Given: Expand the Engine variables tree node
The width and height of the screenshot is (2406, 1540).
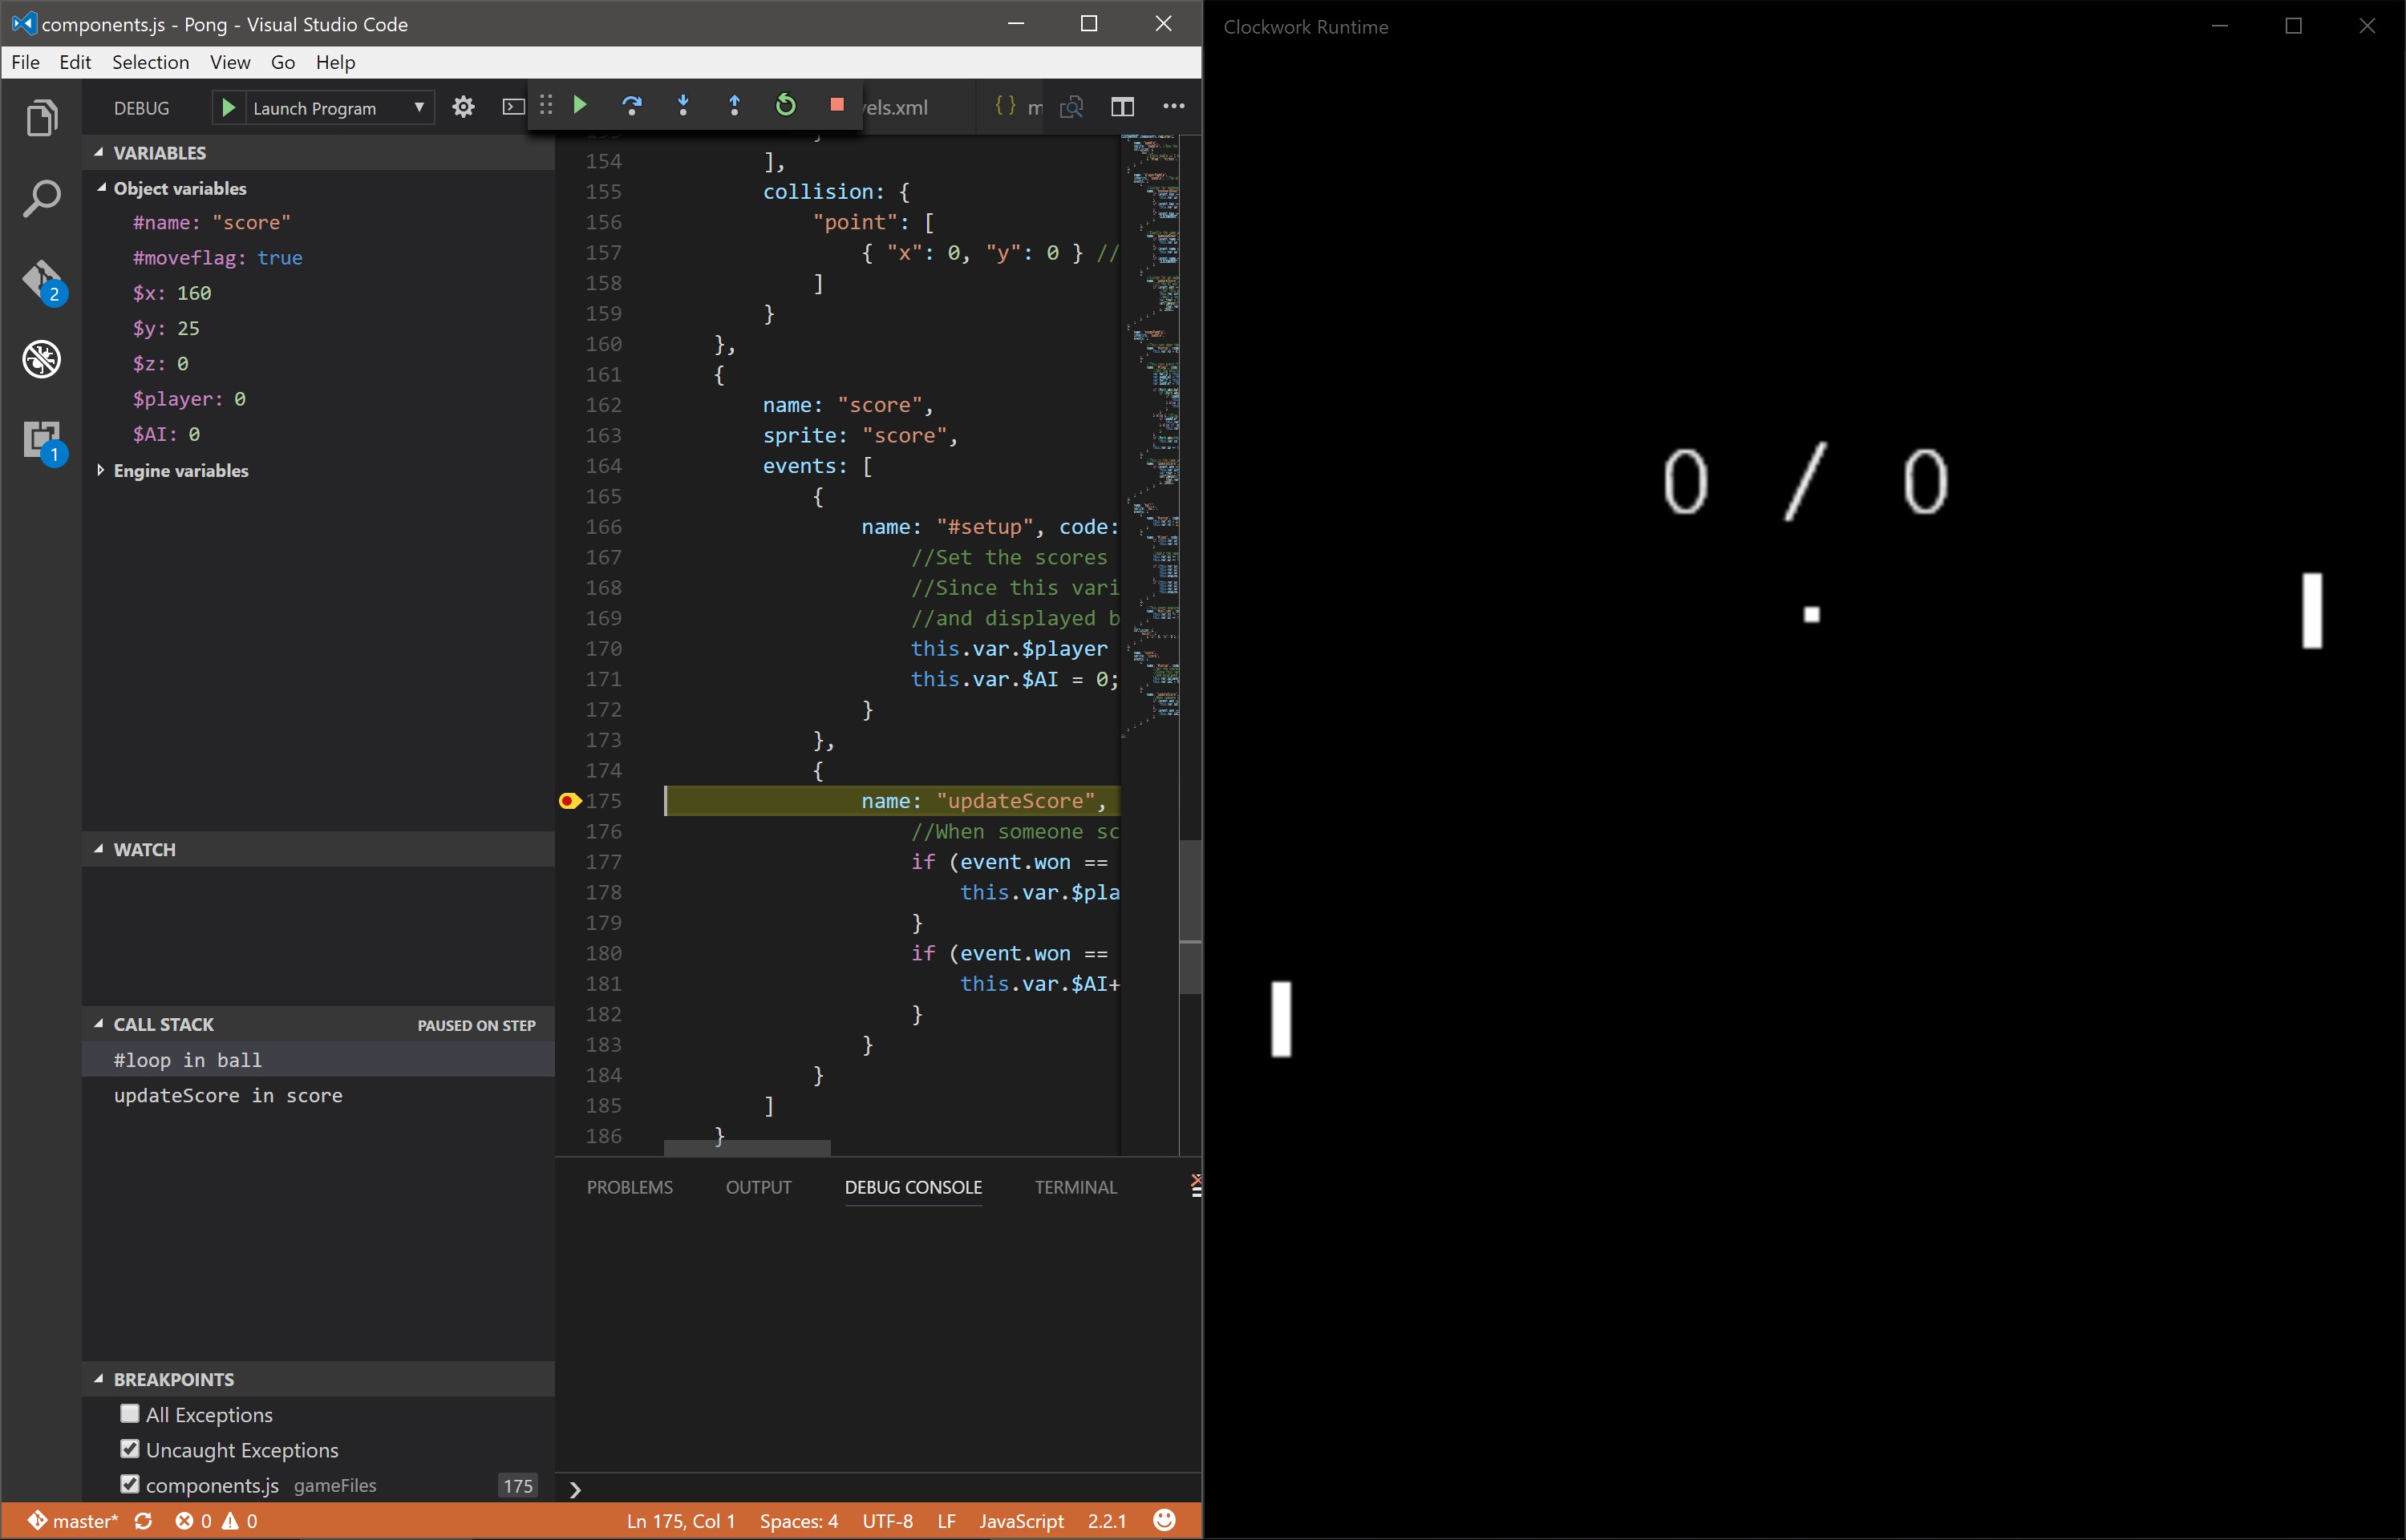Looking at the screenshot, I should [100, 470].
